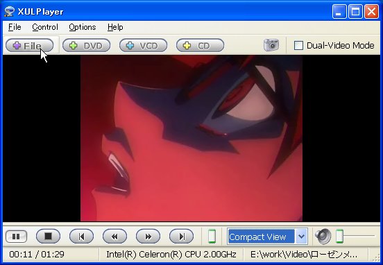Skip to the next track
Image resolution: width=383 pixels, height=265 pixels.
click(182, 236)
